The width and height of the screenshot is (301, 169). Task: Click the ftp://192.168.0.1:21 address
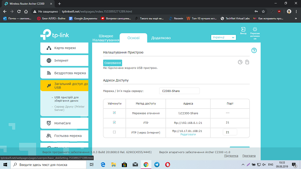click(x=188, y=123)
